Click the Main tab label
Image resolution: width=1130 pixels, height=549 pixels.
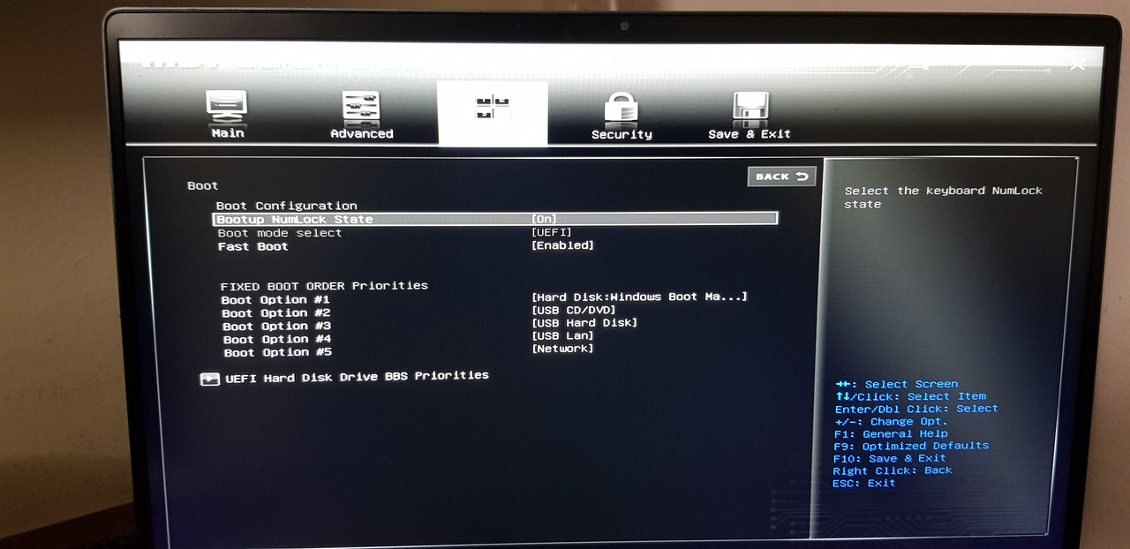[x=228, y=133]
